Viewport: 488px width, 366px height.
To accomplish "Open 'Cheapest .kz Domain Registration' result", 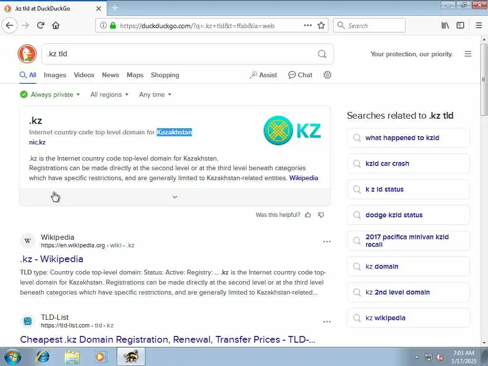I will (168, 339).
